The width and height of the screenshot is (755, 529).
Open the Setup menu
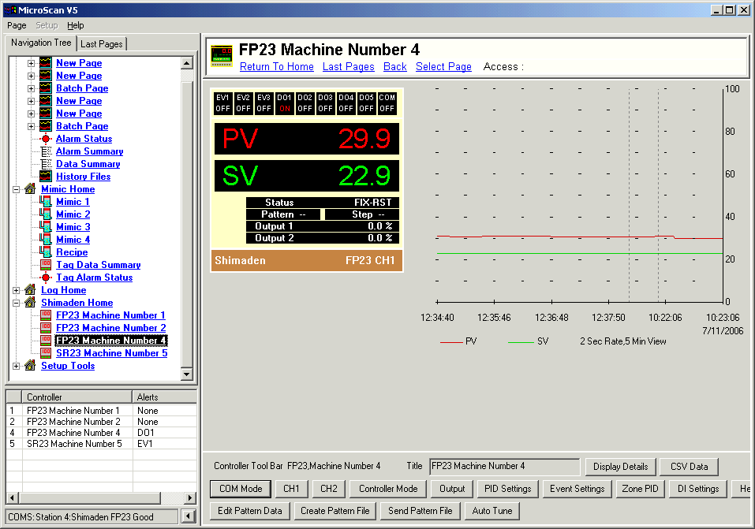(x=47, y=25)
